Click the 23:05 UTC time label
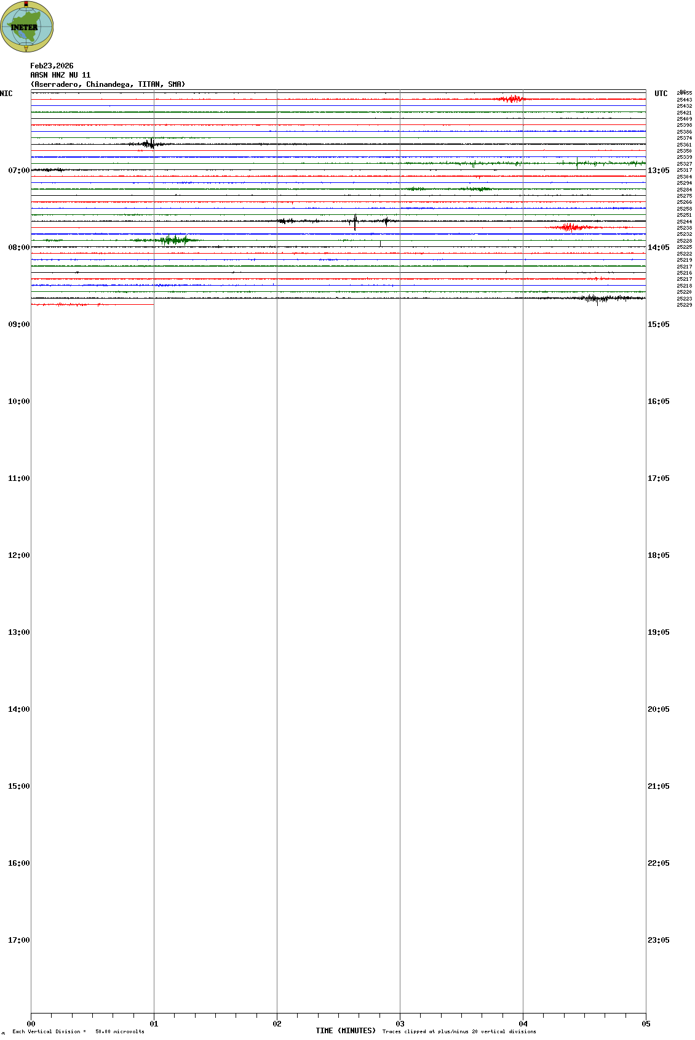 [658, 940]
